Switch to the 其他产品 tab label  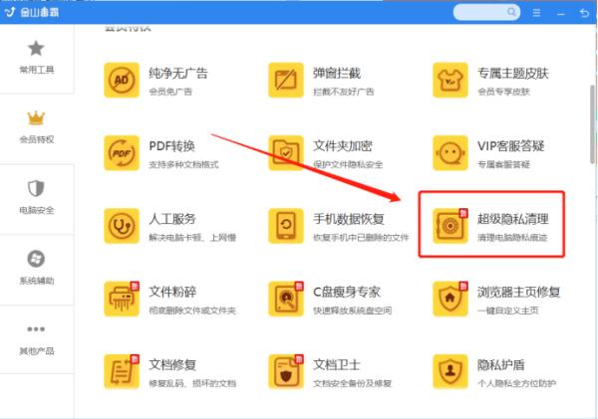[x=37, y=350]
